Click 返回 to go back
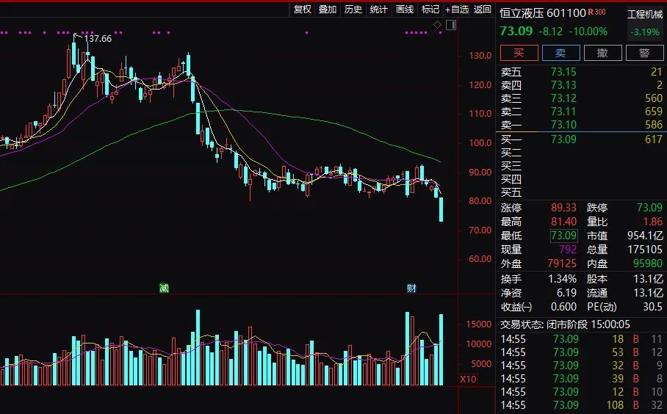 483,10
